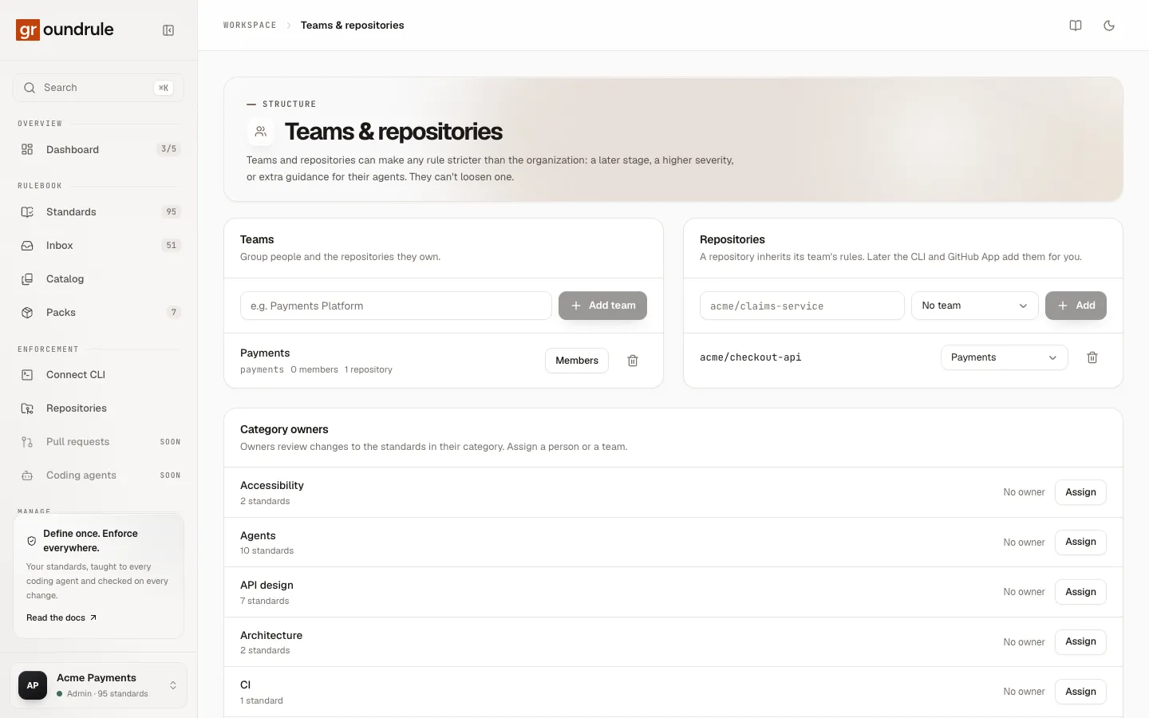Click the Standards book icon
The height and width of the screenshot is (718, 1149).
click(x=27, y=212)
